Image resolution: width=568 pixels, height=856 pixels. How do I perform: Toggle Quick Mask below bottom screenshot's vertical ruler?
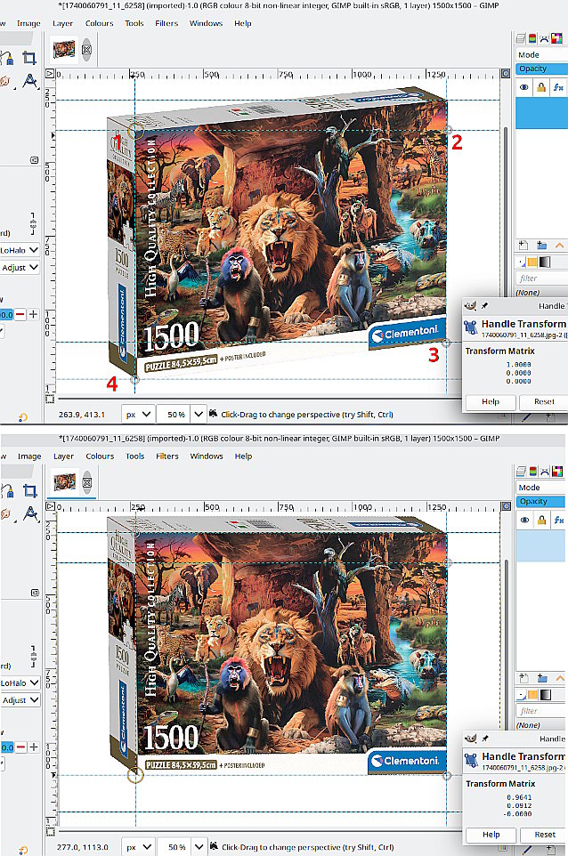[x=50, y=831]
